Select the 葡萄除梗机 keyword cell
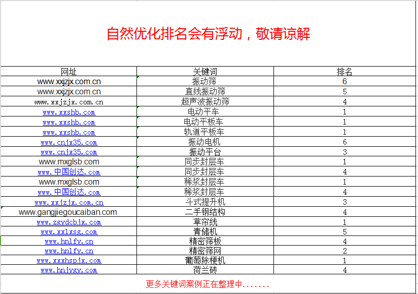 [205, 261]
